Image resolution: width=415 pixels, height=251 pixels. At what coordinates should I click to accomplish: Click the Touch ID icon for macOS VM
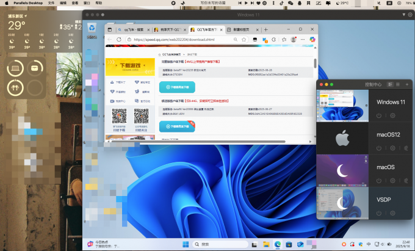tap(406, 181)
